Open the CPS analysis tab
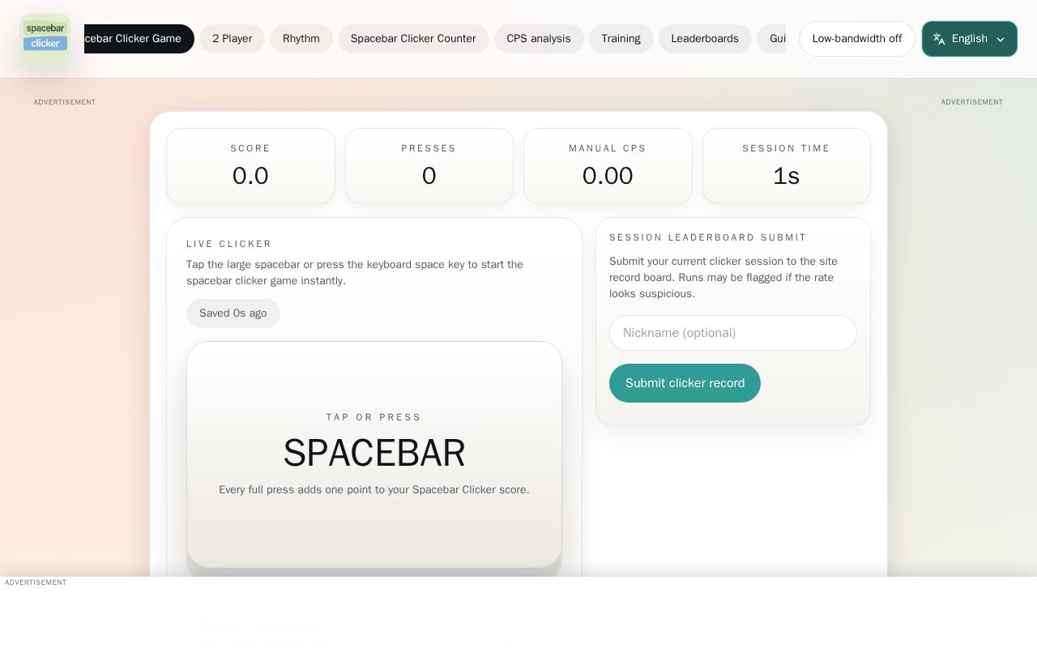Image resolution: width=1037 pixels, height=648 pixels. coord(539,39)
